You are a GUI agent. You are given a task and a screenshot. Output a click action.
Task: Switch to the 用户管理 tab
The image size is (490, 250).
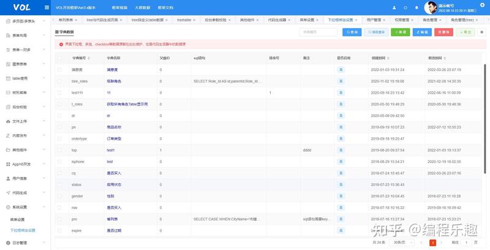[x=374, y=20]
